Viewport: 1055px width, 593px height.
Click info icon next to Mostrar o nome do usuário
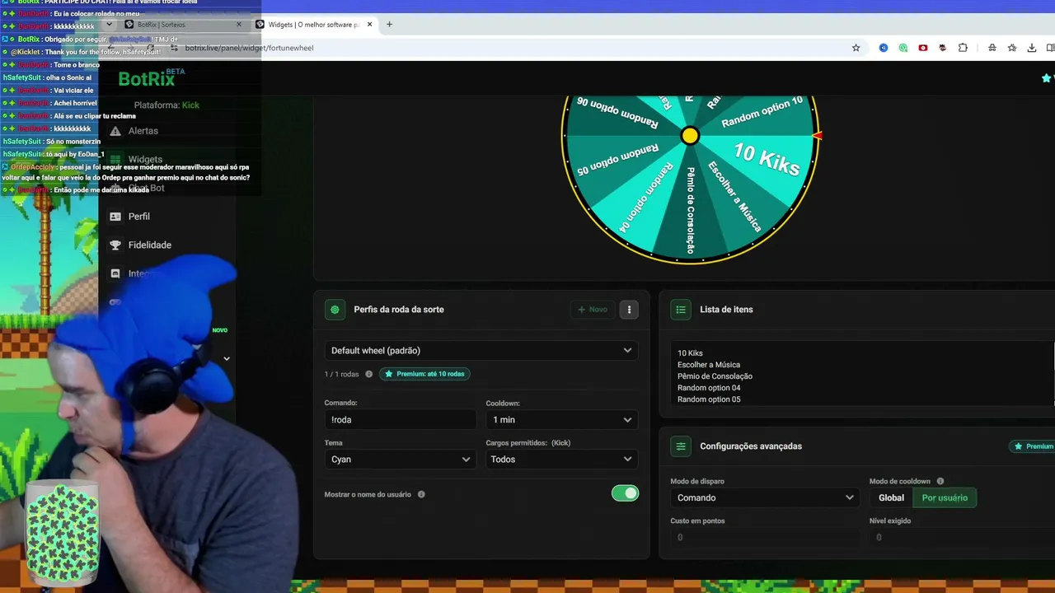[421, 494]
